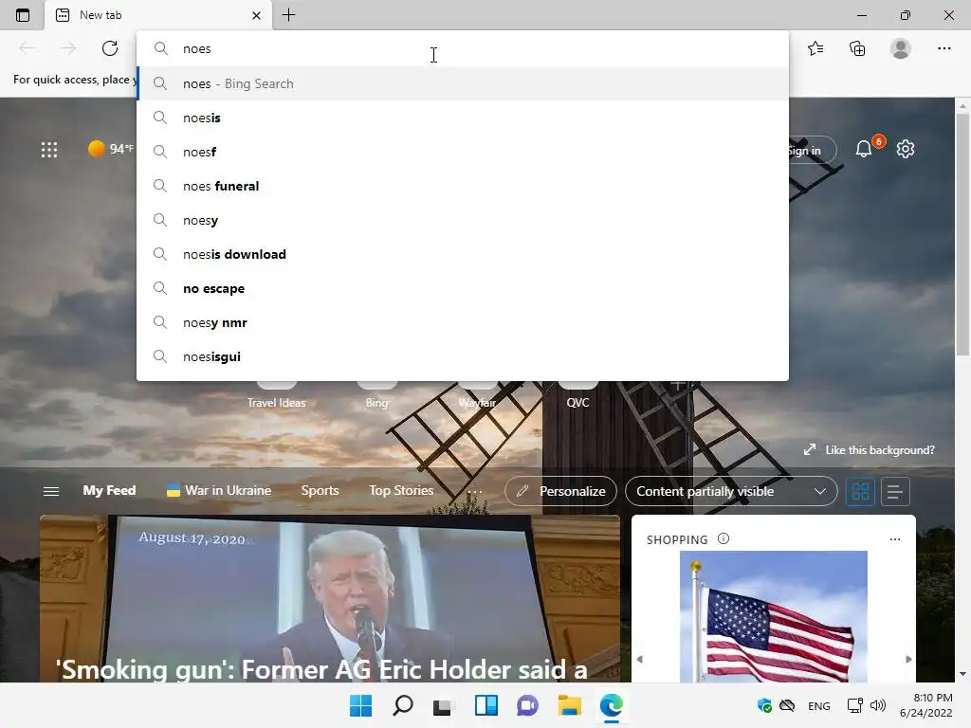Open the ENG language indicator
971x728 pixels.
[818, 705]
